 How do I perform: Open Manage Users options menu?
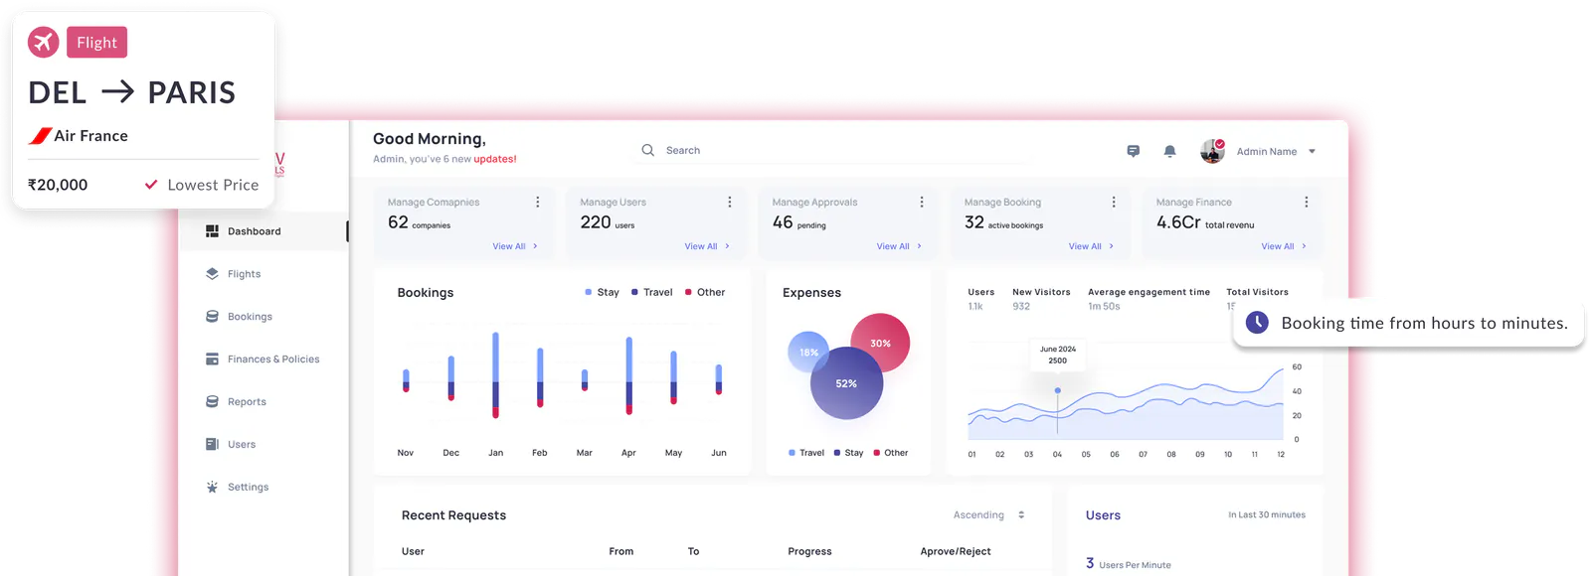point(730,202)
